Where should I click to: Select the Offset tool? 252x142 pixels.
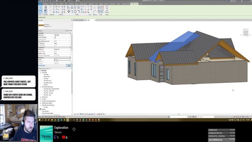[72, 7]
